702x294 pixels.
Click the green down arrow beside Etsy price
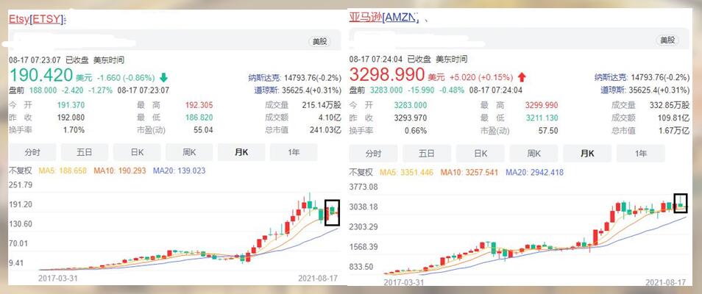163,77
